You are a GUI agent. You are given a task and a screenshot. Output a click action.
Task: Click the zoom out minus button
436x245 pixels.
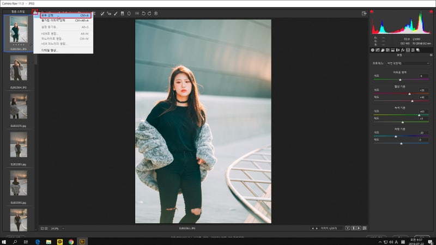pyautogui.click(x=43, y=228)
